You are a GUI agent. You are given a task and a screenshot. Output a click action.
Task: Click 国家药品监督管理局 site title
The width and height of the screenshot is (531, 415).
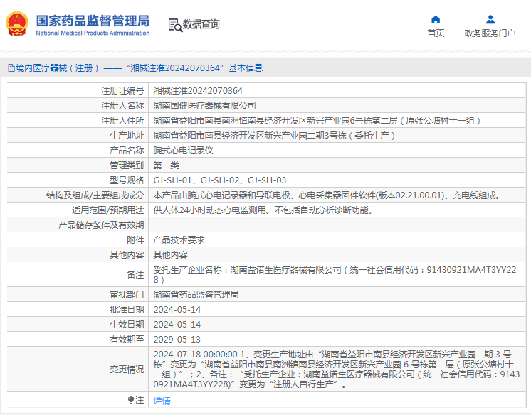tap(93, 21)
